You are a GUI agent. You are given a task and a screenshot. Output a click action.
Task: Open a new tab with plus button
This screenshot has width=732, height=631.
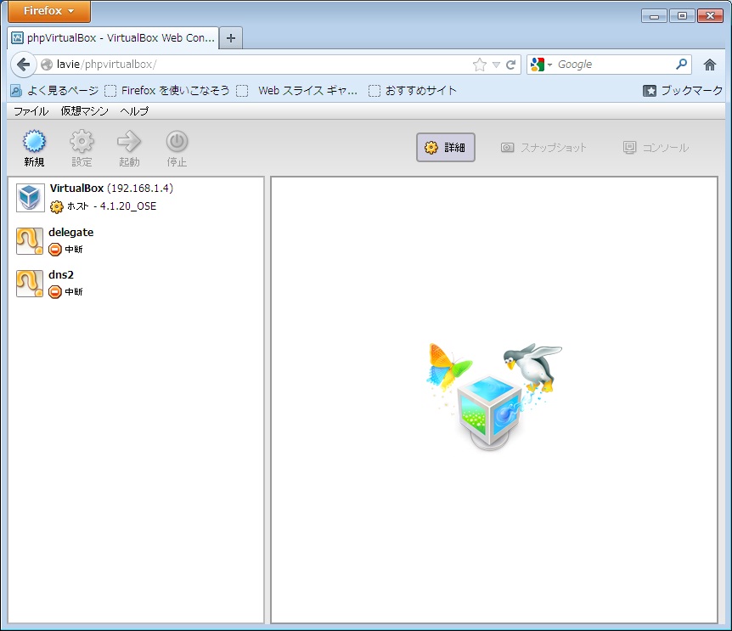pos(231,38)
